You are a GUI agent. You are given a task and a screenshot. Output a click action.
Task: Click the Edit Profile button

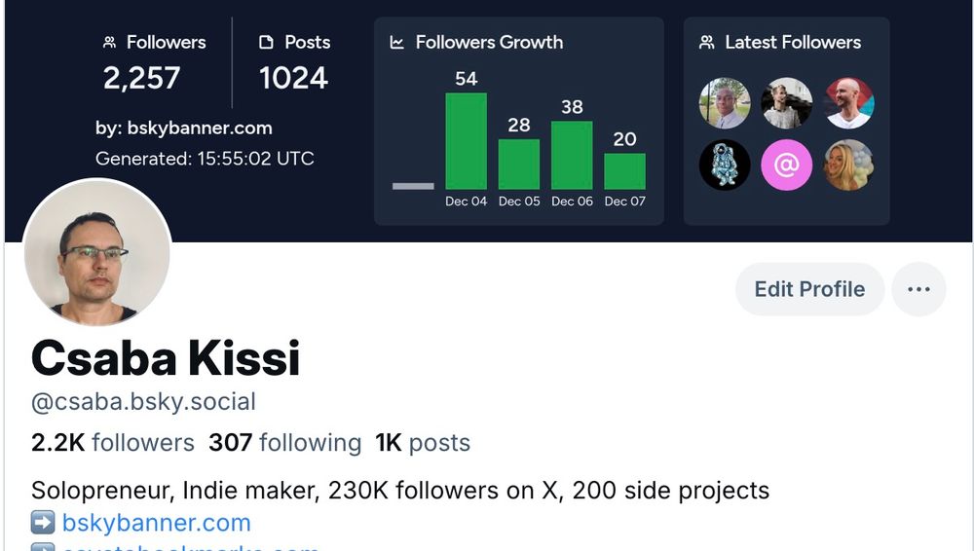[809, 289]
